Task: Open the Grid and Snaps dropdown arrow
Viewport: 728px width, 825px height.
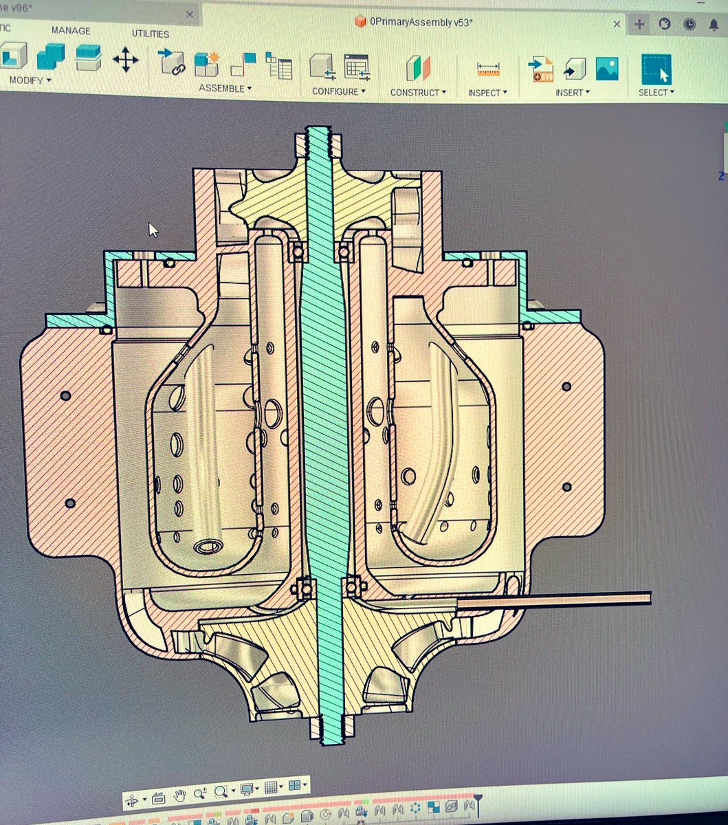Action: (x=282, y=787)
